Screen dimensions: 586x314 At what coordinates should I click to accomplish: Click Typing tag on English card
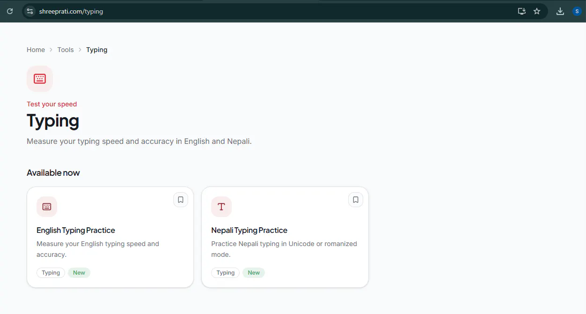pos(51,273)
